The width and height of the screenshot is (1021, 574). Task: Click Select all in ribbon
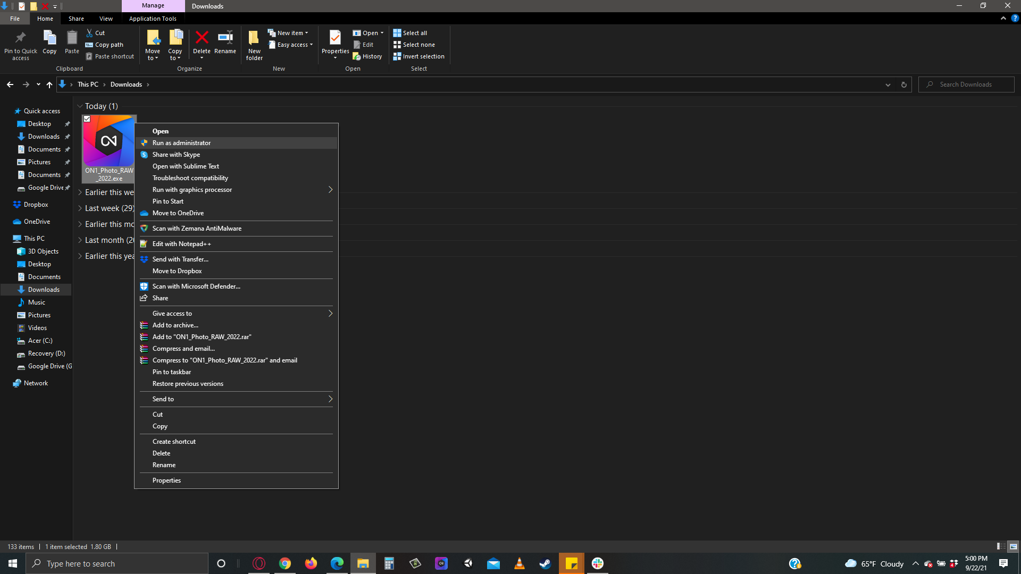click(x=410, y=33)
